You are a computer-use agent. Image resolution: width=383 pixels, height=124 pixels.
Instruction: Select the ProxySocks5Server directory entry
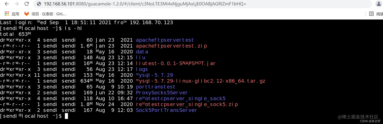point(162,92)
